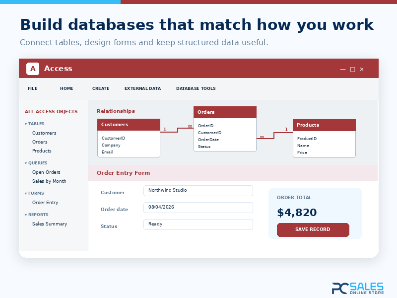Click the ALL ACCESS OBJECTS header

[51, 111]
